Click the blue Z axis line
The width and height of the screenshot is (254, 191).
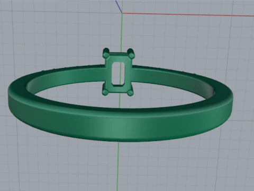119,6
